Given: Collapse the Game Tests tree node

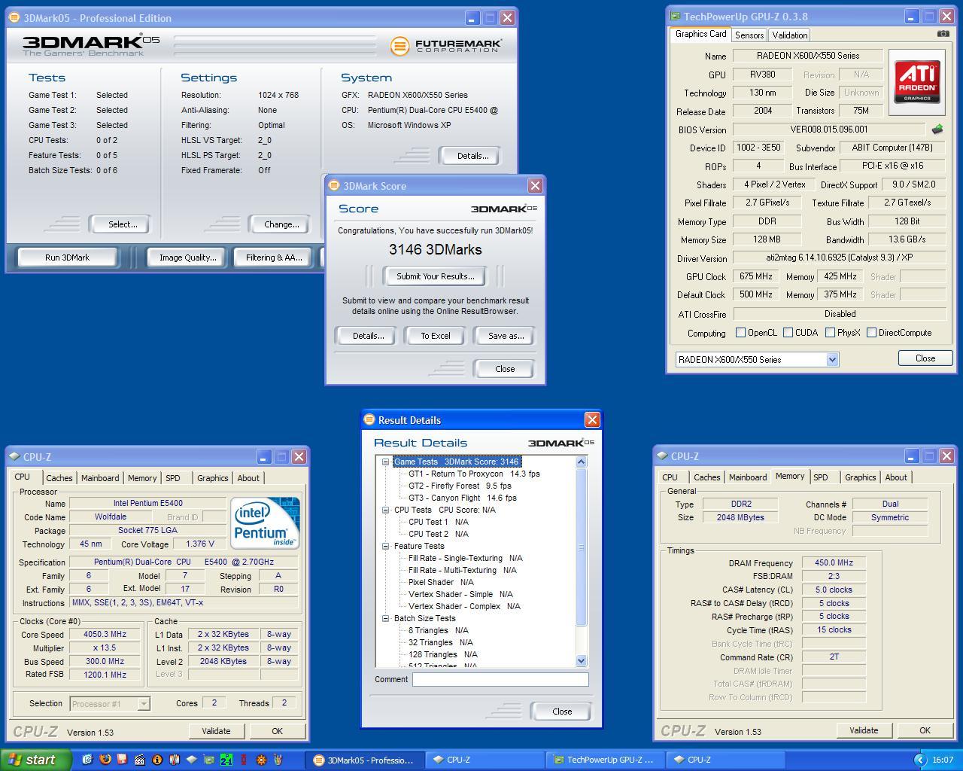Looking at the screenshot, I should point(385,462).
